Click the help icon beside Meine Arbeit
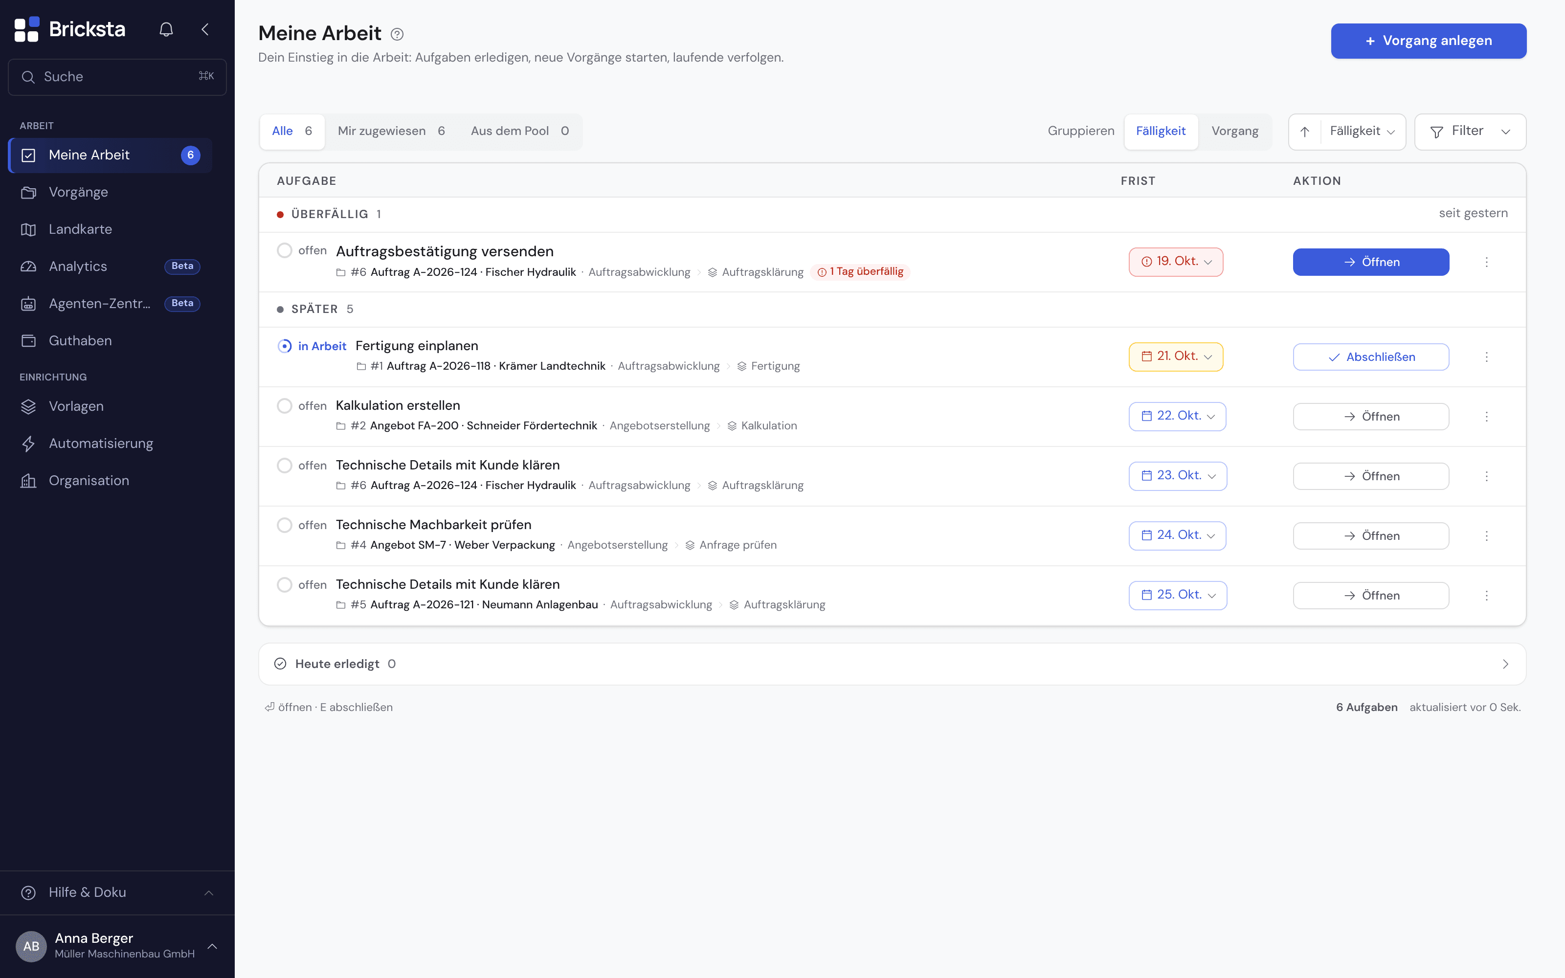Screen dimensions: 1565x978 point(397,34)
